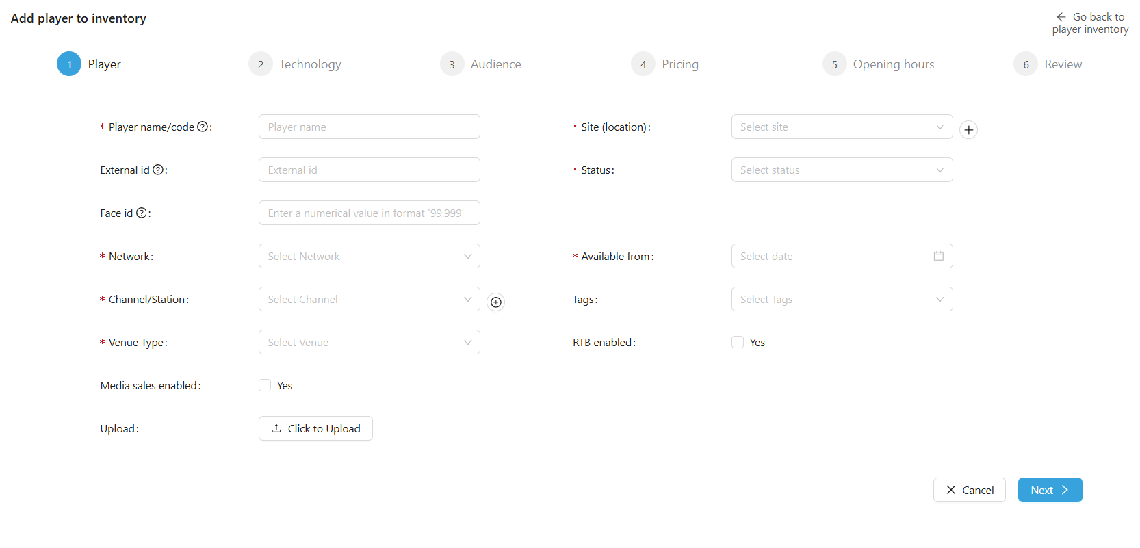1140x548 pixels.
Task: Click step 1 Player circle icon
Action: [69, 64]
